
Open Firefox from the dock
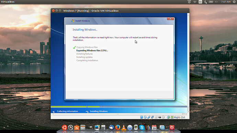[117, 128]
